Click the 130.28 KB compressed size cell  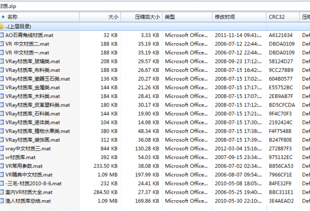click(x=147, y=148)
